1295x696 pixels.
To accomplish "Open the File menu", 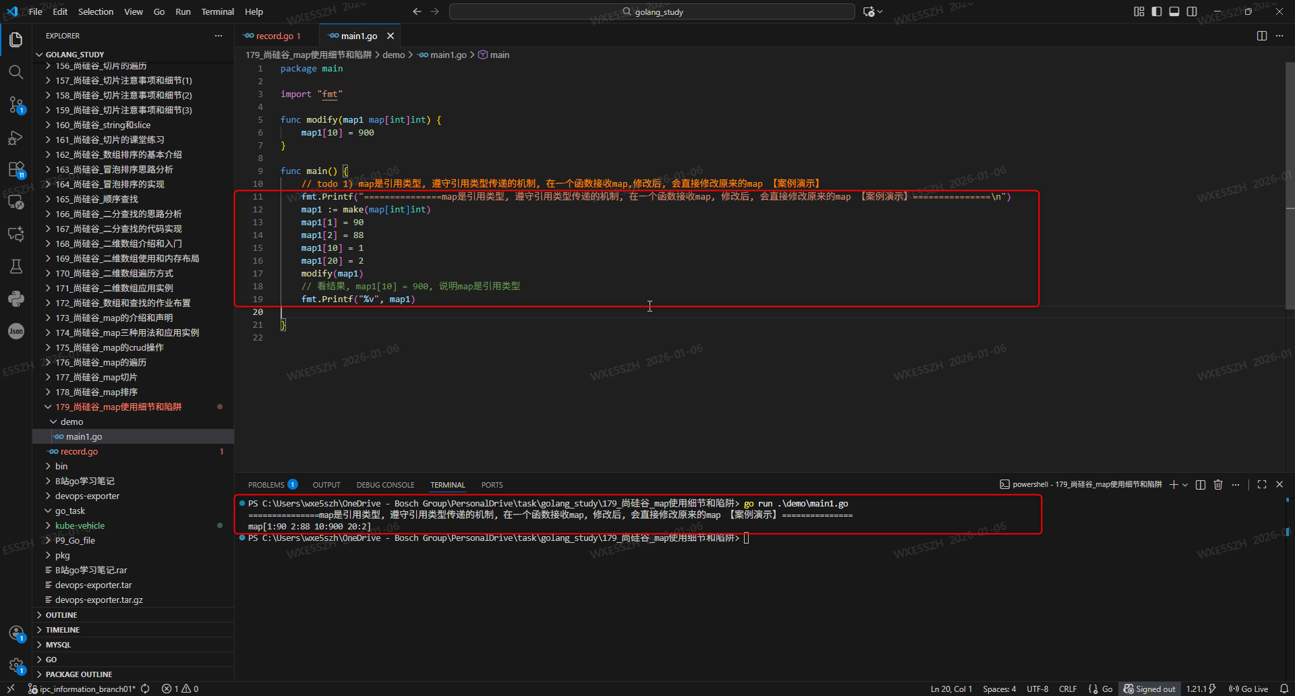I will coord(36,11).
